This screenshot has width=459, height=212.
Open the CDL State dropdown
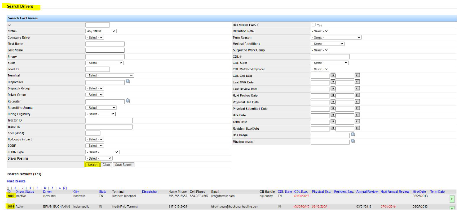coord(329,63)
